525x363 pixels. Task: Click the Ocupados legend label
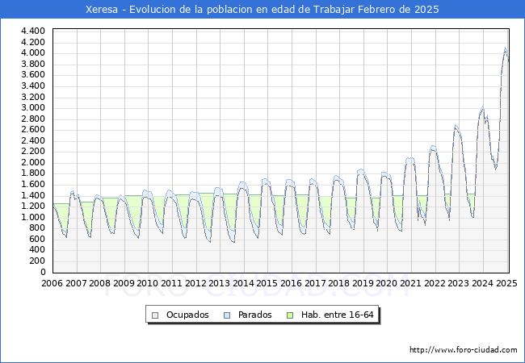pos(187,315)
